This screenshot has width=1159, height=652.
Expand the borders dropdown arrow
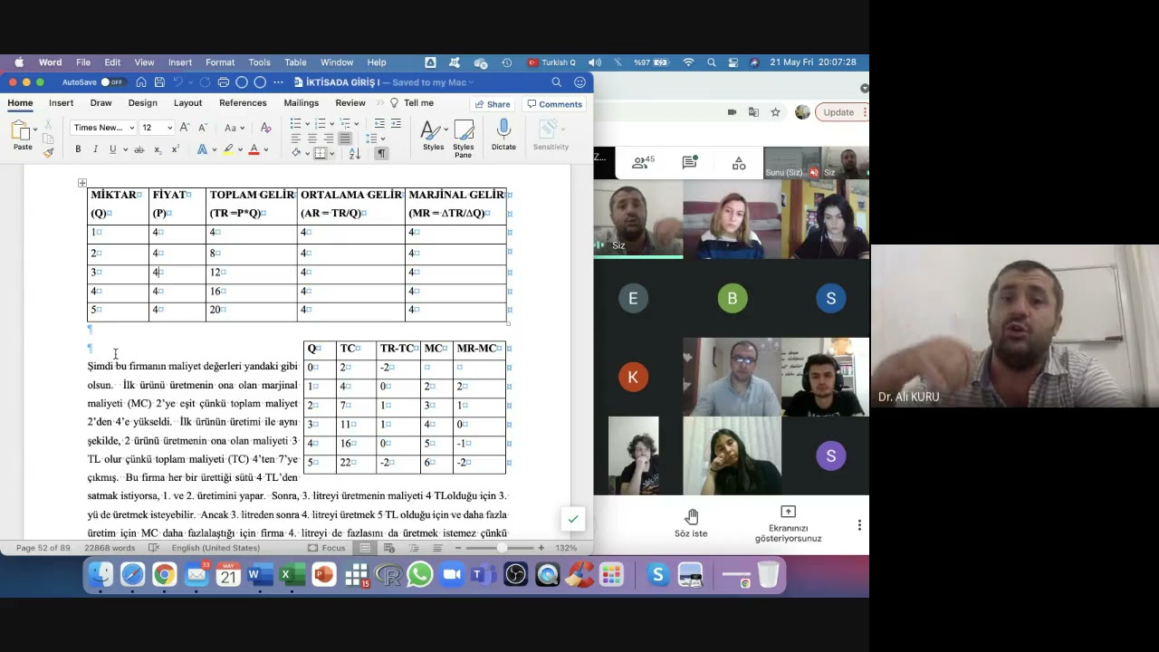(330, 153)
